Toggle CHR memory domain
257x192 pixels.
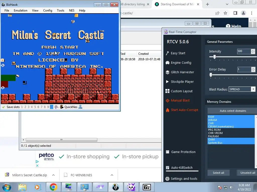coord(231,123)
